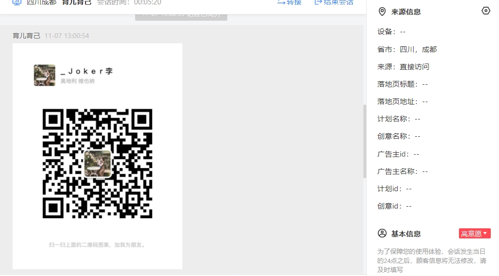Viewport: 499px width, 276px height.
Task: Click the 来源: 直接访问 row
Action: click(x=403, y=66)
